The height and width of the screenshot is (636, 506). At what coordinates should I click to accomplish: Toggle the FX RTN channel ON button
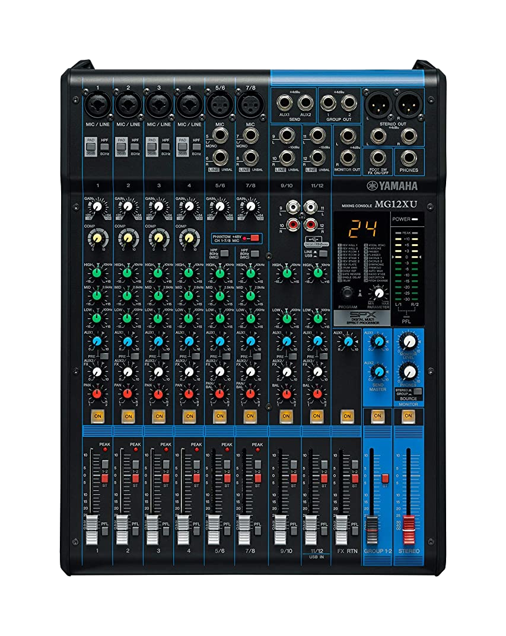coord(347,416)
